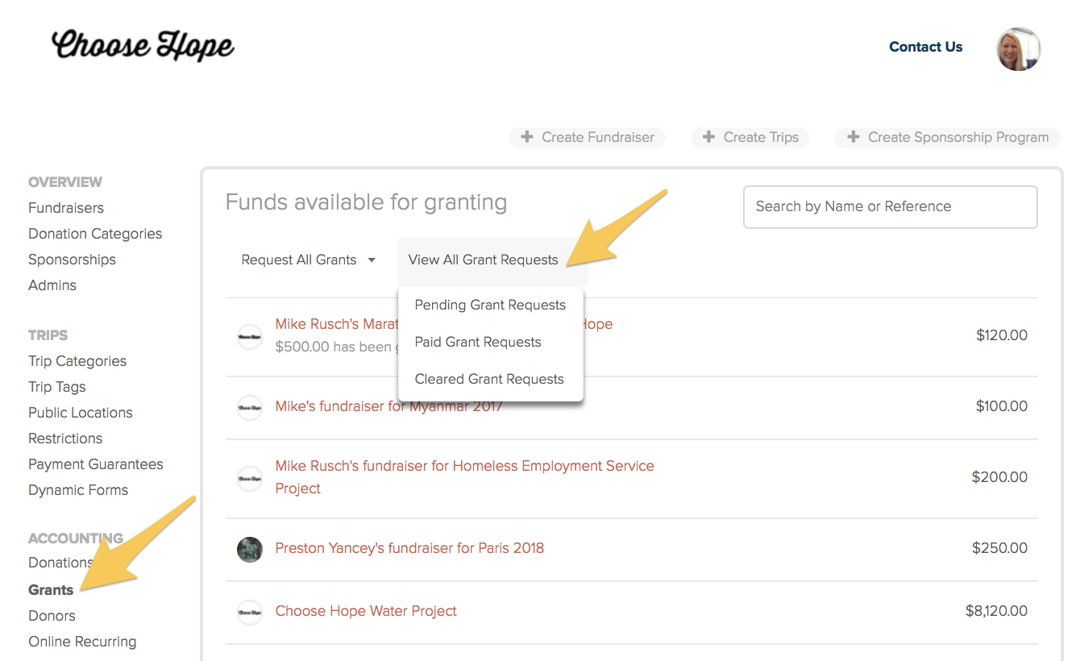This screenshot has width=1080, height=661.
Task: Open Choose Hope Water Project
Action: tap(366, 611)
